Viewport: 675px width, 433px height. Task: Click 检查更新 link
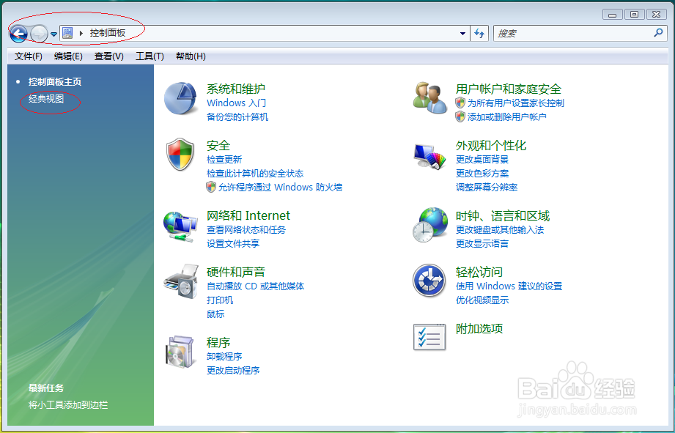(x=224, y=160)
